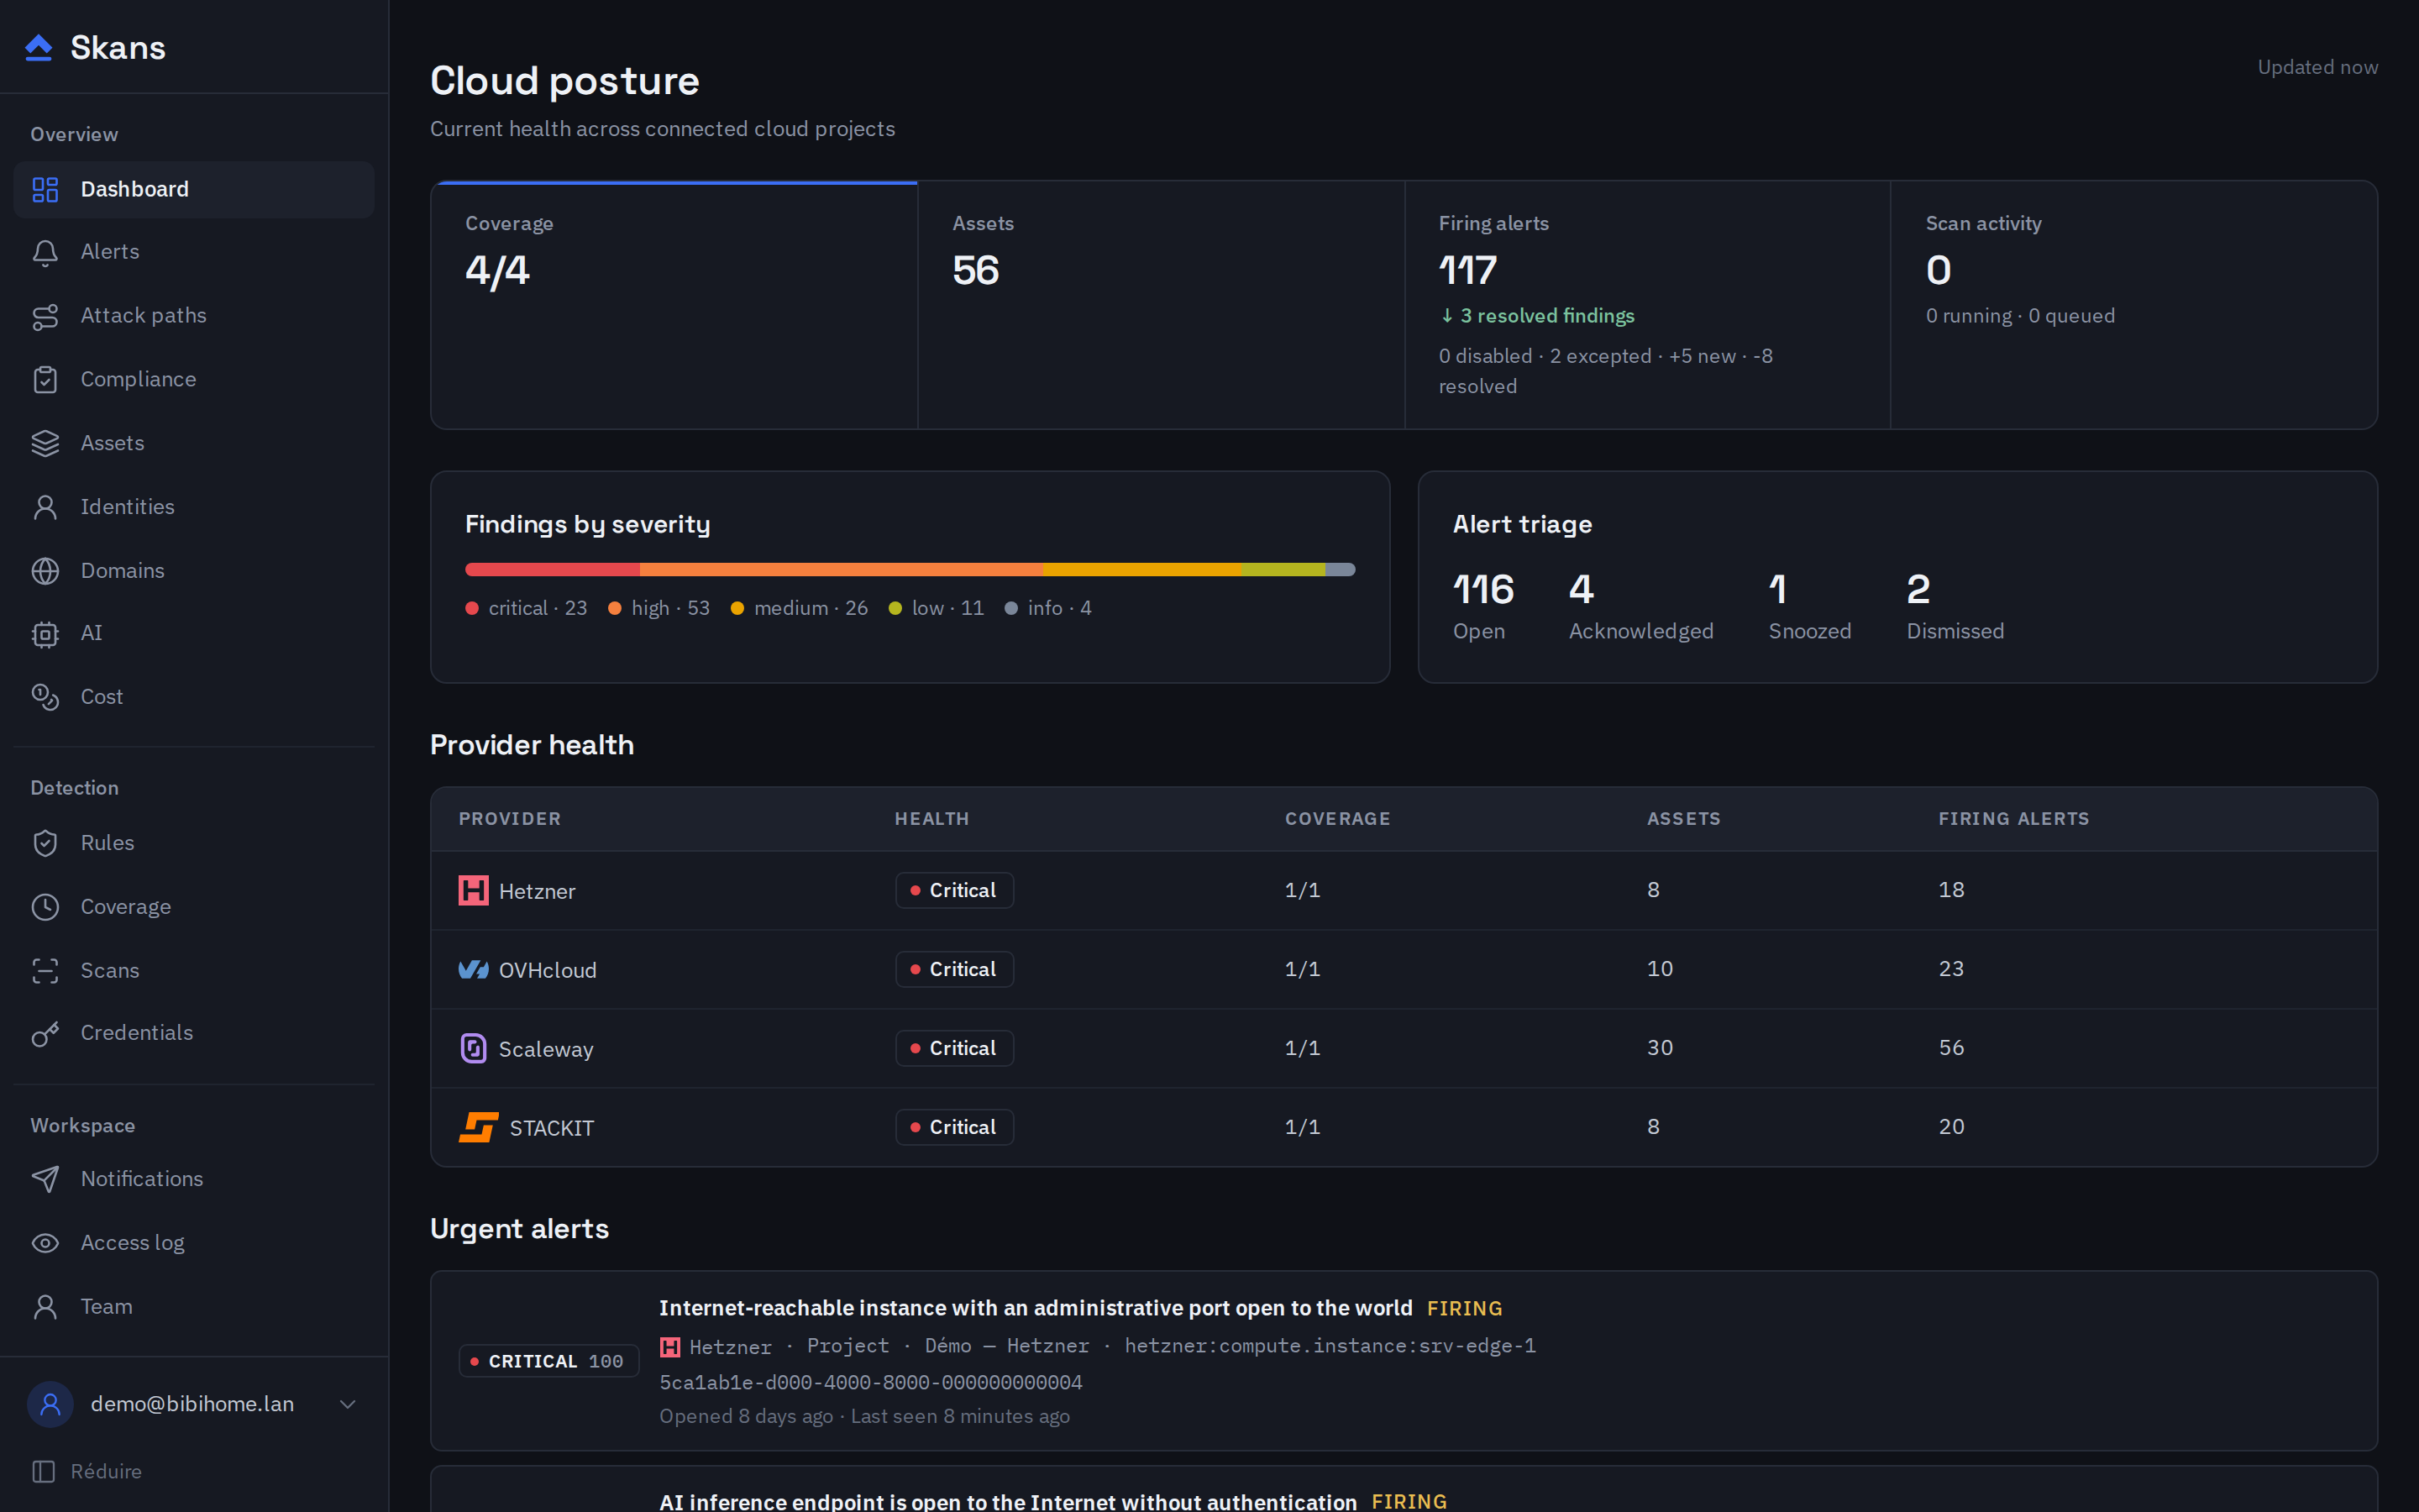This screenshot has height=1512, width=2419.
Task: Click the Access log eye icon
Action: point(45,1243)
